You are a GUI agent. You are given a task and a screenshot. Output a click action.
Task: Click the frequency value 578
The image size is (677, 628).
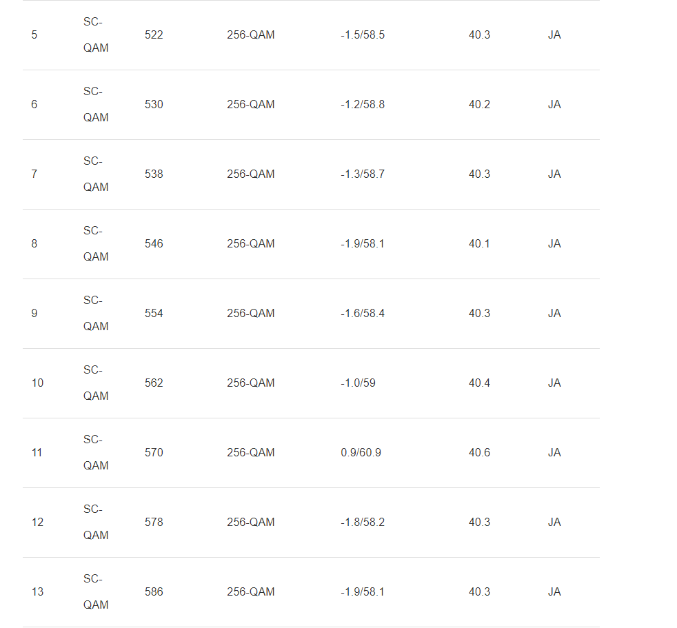[154, 523]
